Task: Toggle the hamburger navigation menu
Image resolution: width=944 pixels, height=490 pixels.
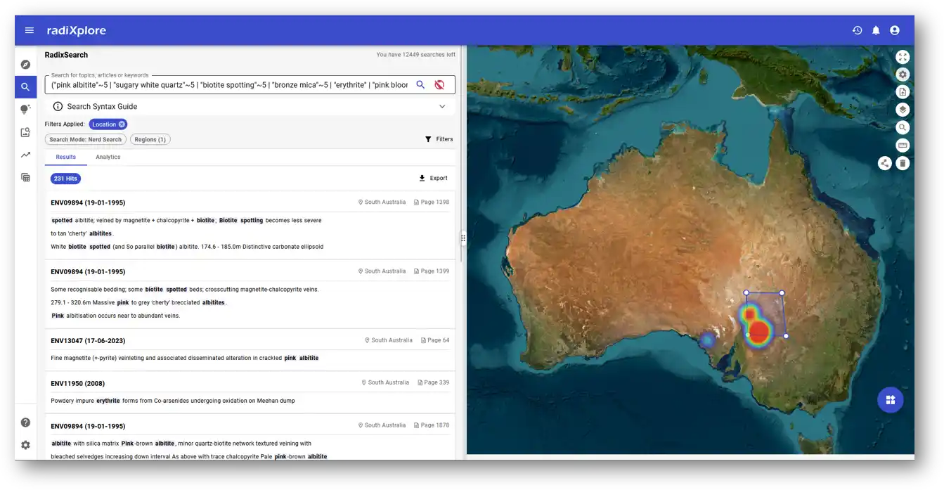Action: (x=30, y=30)
